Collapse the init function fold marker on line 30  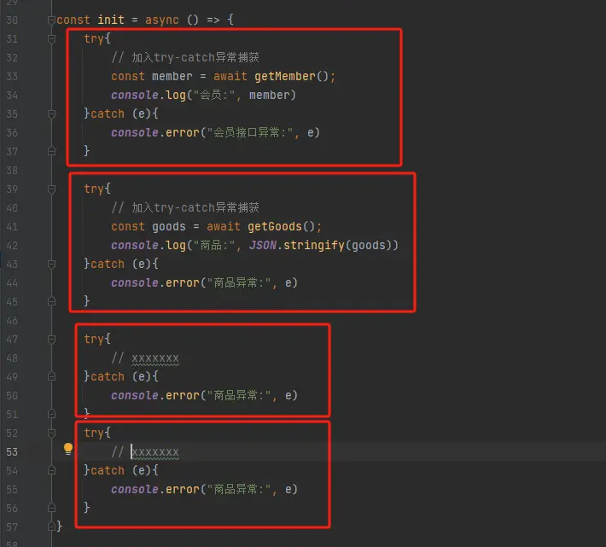[51, 20]
